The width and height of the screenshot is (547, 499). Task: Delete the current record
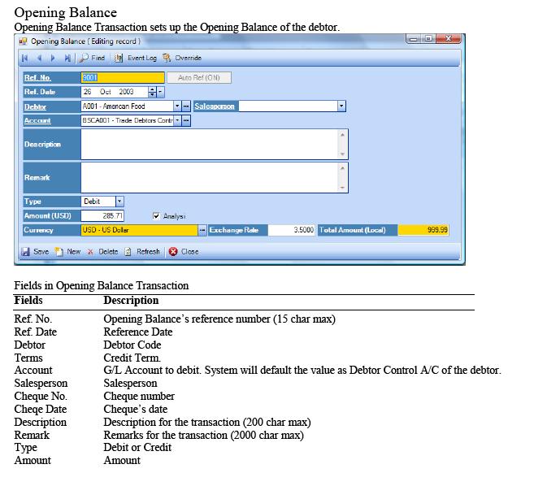(x=102, y=252)
